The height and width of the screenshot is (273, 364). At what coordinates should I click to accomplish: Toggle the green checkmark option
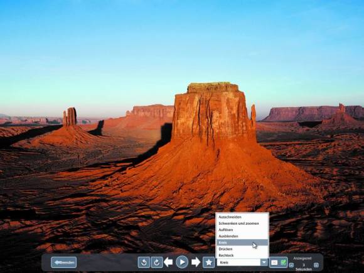283,262
